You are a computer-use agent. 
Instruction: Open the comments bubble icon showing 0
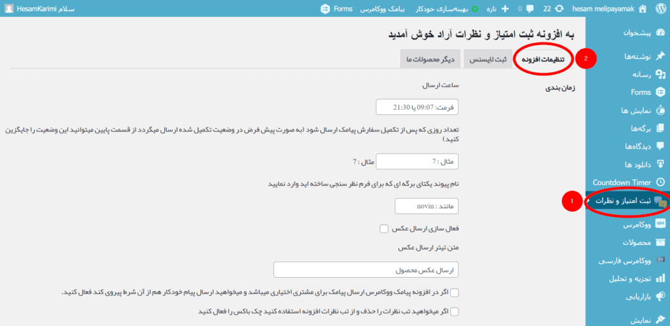530,8
